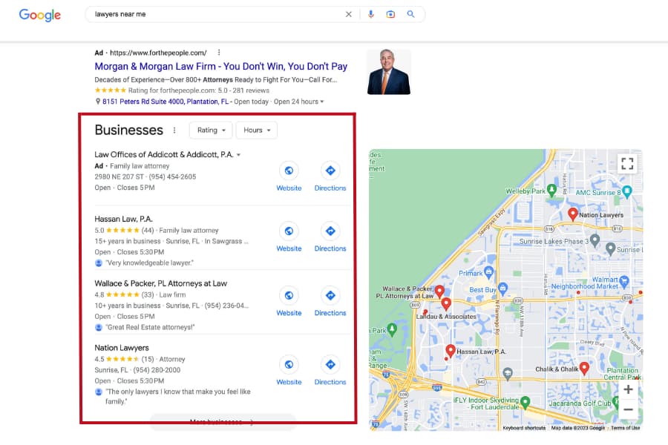Open Google Lens via the camera icon
Viewport: 668px width, 445px height.
[x=391, y=14]
